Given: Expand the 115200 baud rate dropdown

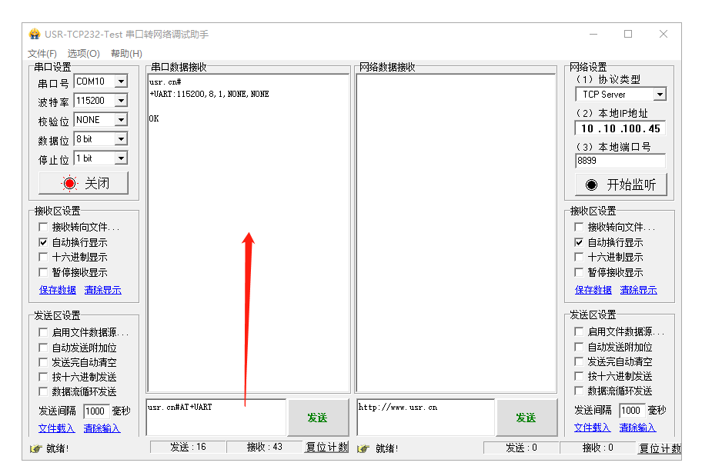Looking at the screenshot, I should (x=121, y=101).
